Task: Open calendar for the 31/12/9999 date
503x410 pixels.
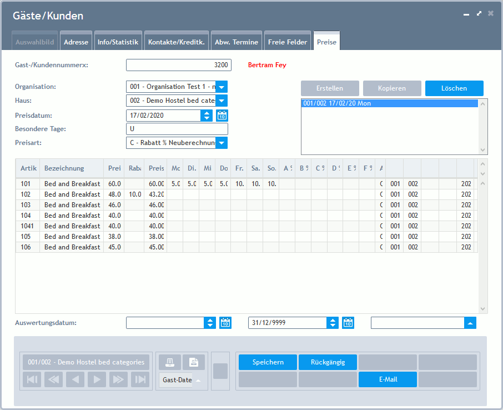Action: pyautogui.click(x=348, y=323)
